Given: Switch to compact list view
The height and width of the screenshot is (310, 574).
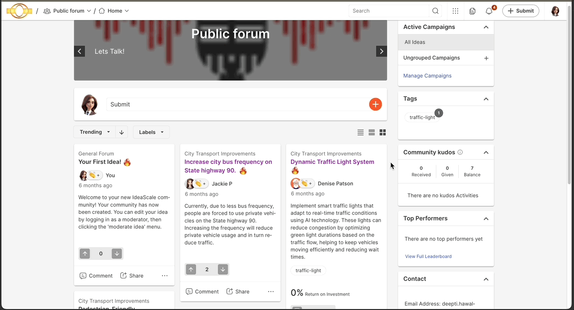Looking at the screenshot, I should click(360, 133).
